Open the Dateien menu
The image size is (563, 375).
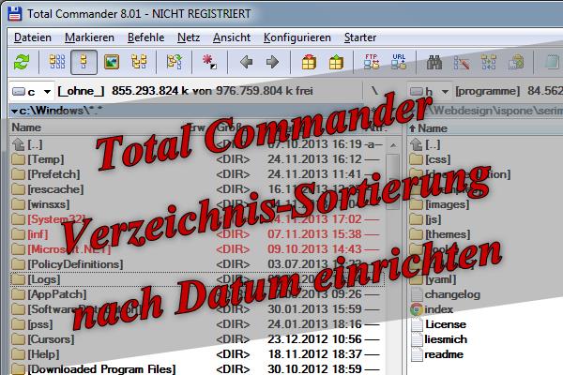point(33,37)
